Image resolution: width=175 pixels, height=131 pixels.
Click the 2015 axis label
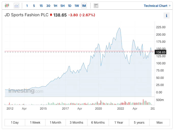43,108
